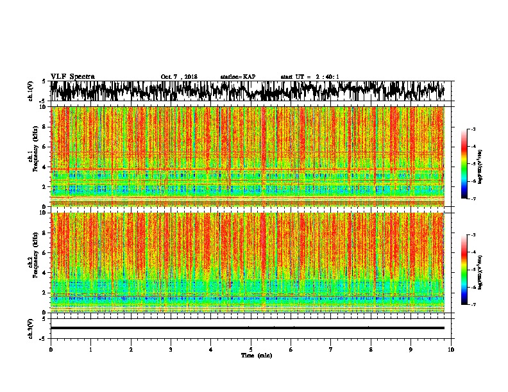Click the ch.2 spectrogram panel
This screenshot has width=508, height=392.
(x=248, y=263)
